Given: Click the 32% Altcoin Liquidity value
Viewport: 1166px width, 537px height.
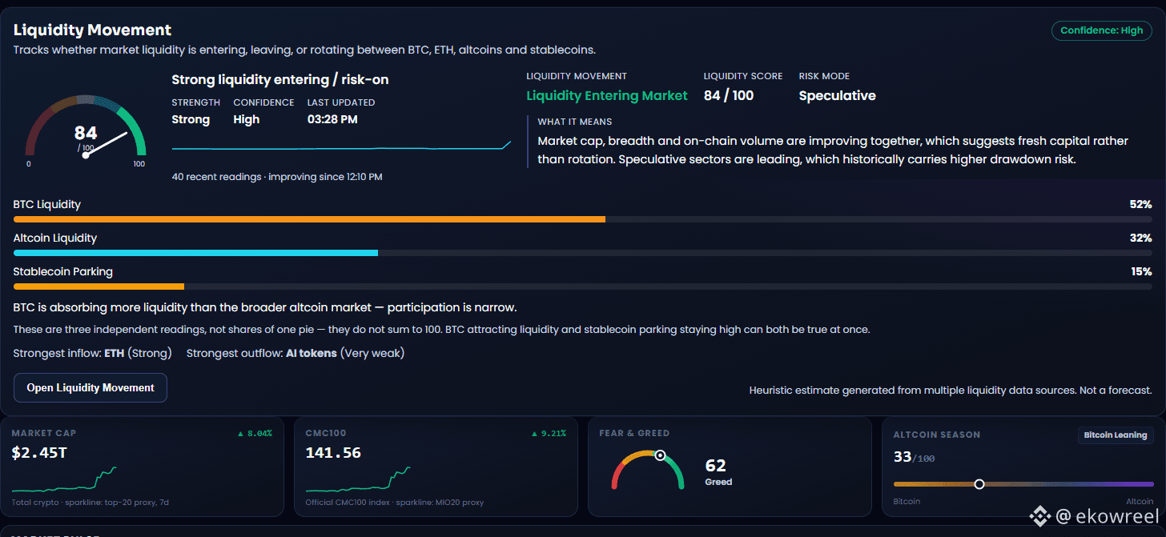Looking at the screenshot, I should click(x=1140, y=238).
